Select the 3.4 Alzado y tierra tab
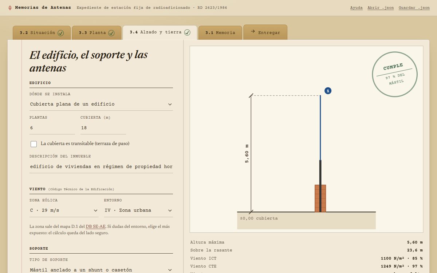 [160, 32]
